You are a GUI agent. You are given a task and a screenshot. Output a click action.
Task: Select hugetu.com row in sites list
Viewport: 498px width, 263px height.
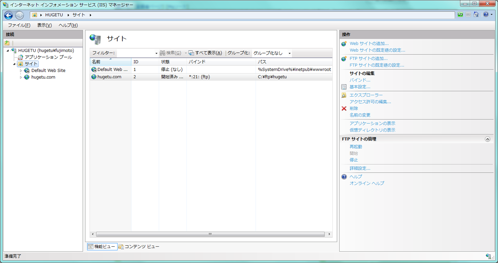pos(211,77)
